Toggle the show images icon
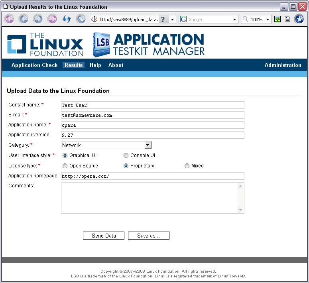The width and height of the screenshot is (309, 283). 278,19
